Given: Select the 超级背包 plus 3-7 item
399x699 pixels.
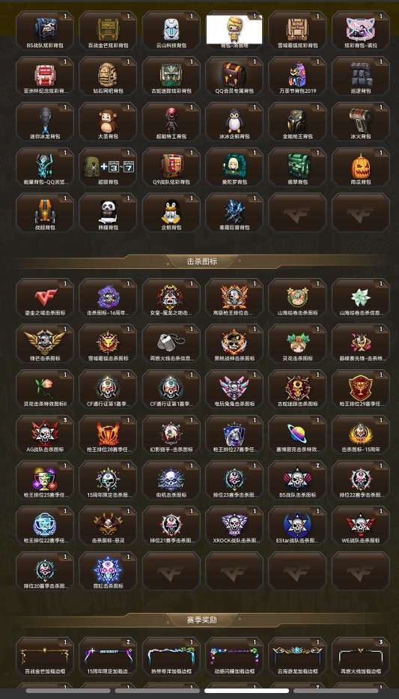Looking at the screenshot, I should point(108,167).
